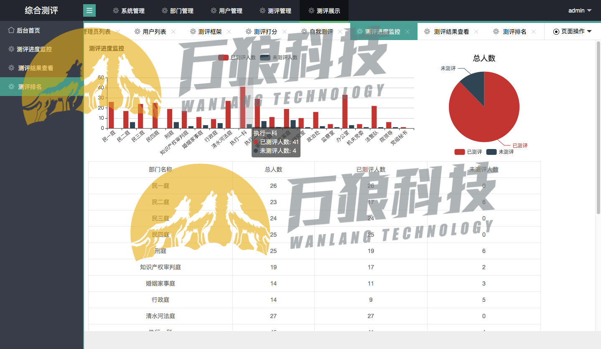Close the 测评结果查看 tab
Screen dimensions: 601x349
(x=476, y=32)
